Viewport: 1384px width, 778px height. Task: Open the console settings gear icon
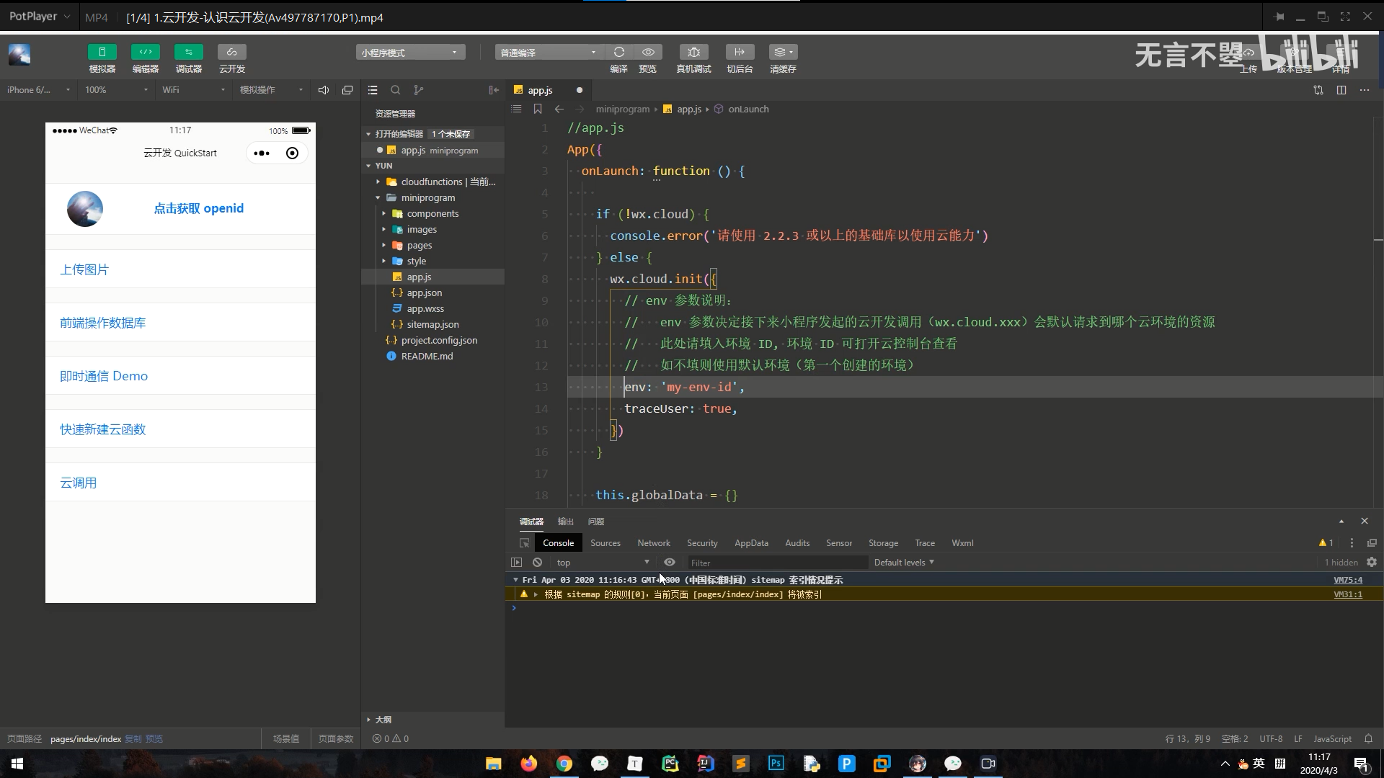(x=1372, y=563)
